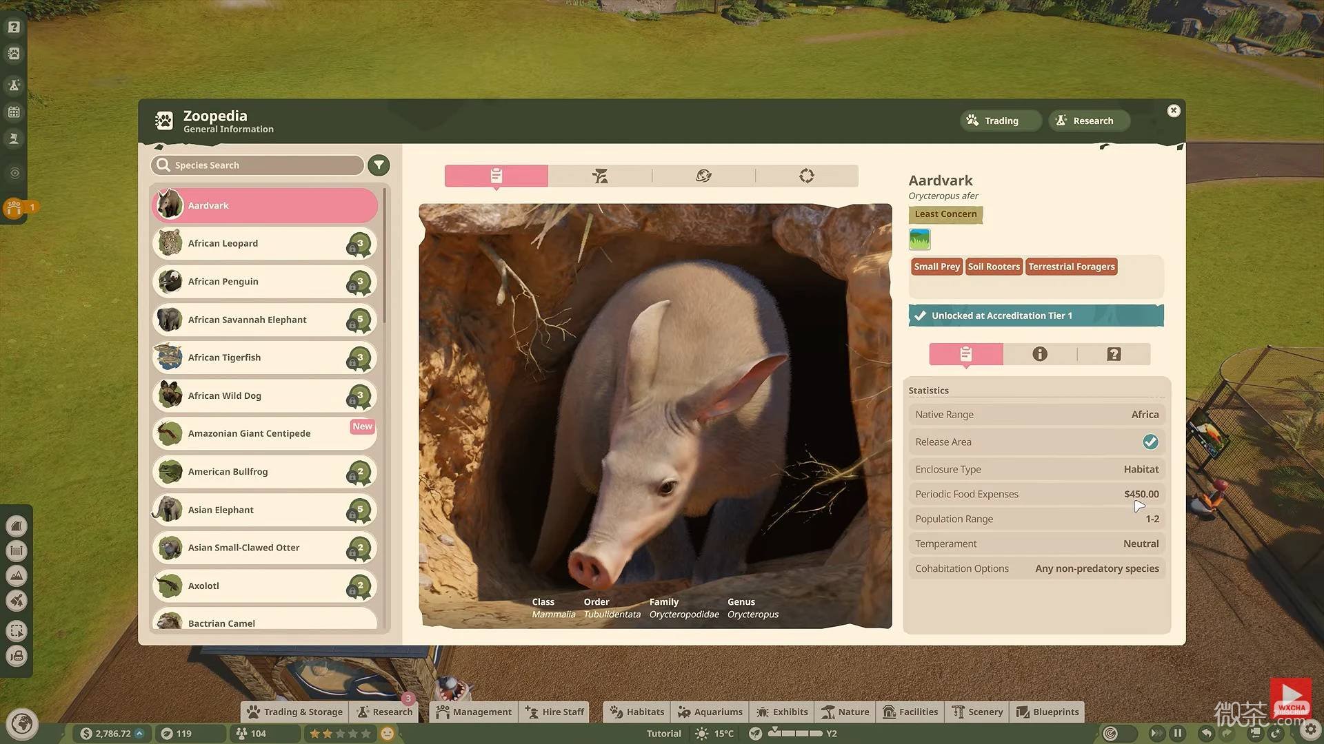Open the Nature build menu
The width and height of the screenshot is (1324, 744).
coord(845,712)
